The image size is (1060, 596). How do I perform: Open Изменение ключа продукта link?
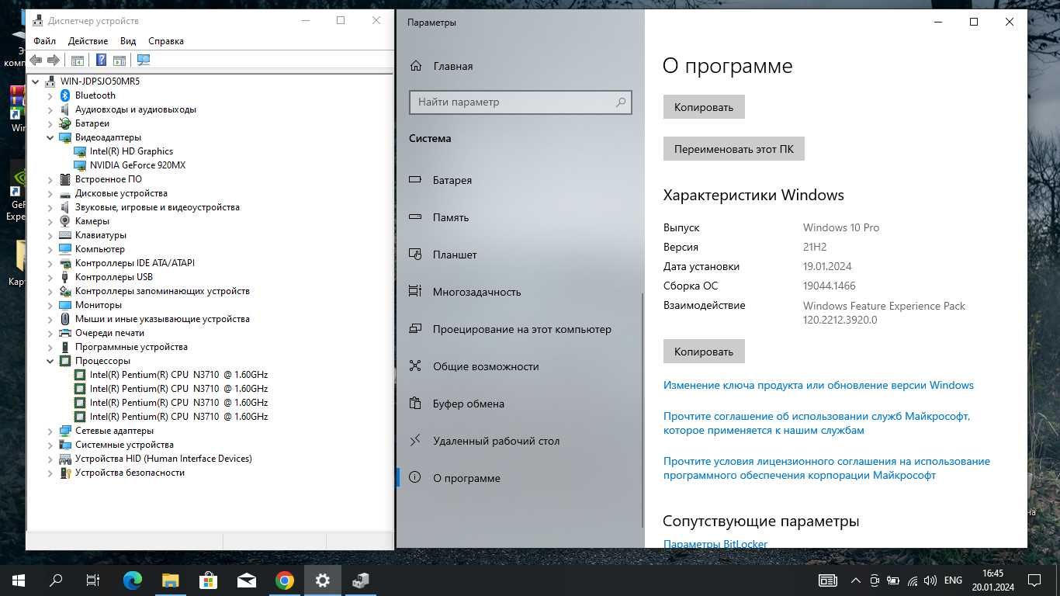[x=818, y=385]
